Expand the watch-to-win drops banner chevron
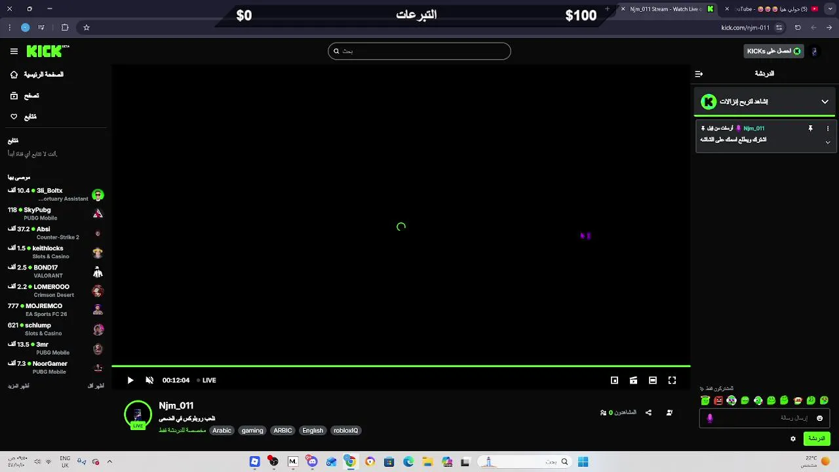The image size is (839, 472). (825, 102)
